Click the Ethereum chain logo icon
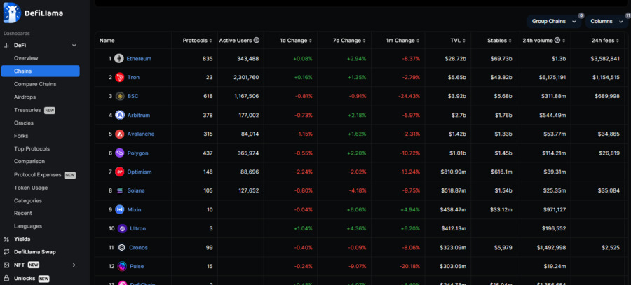 (118, 59)
